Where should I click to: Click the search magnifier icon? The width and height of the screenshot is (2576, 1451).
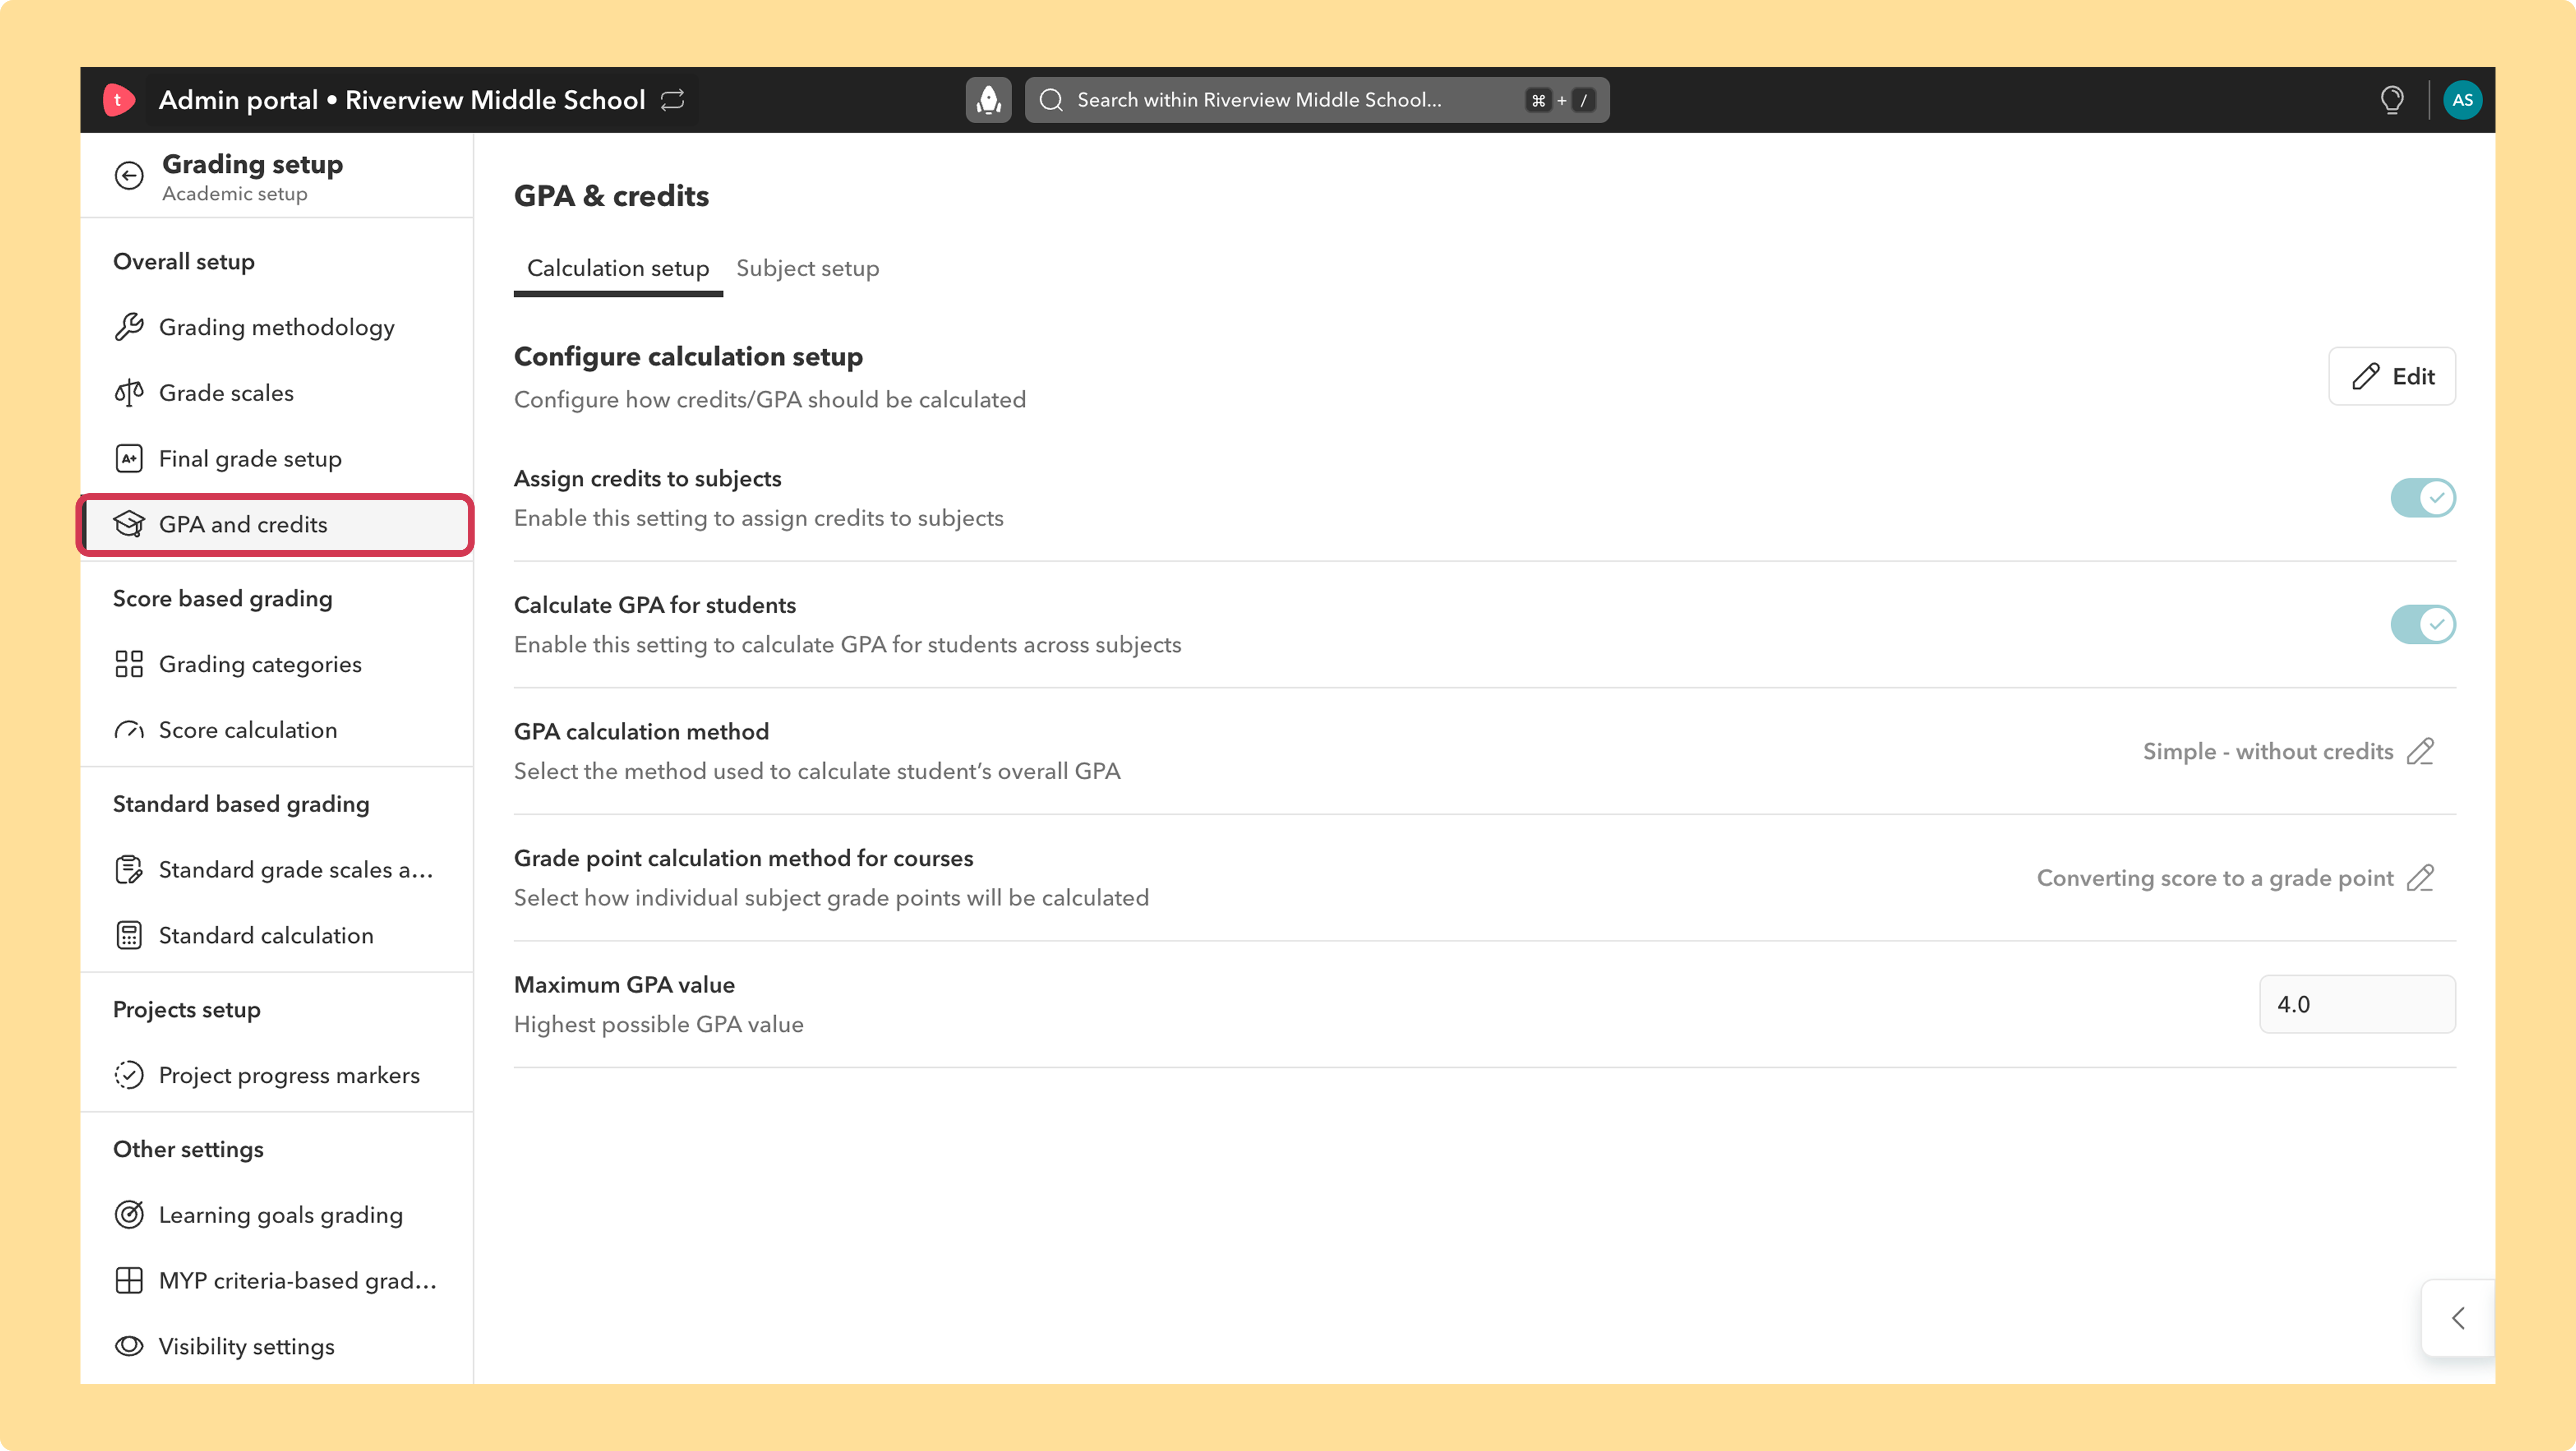coord(1051,100)
